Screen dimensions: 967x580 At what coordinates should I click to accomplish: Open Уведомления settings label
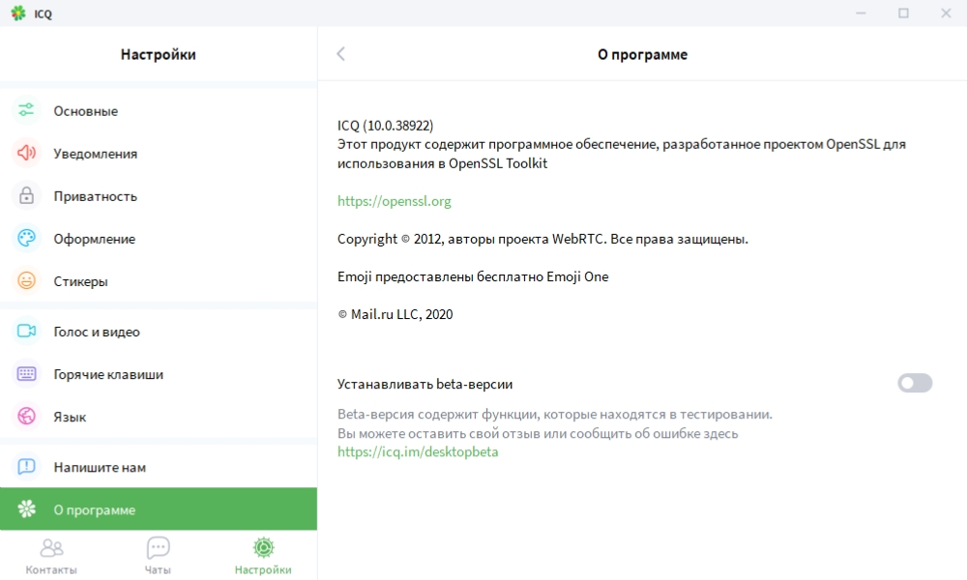pyautogui.click(x=96, y=154)
